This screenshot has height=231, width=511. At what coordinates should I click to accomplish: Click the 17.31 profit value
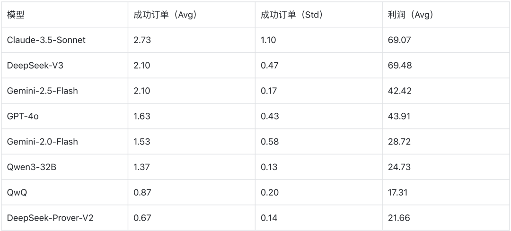398,193
